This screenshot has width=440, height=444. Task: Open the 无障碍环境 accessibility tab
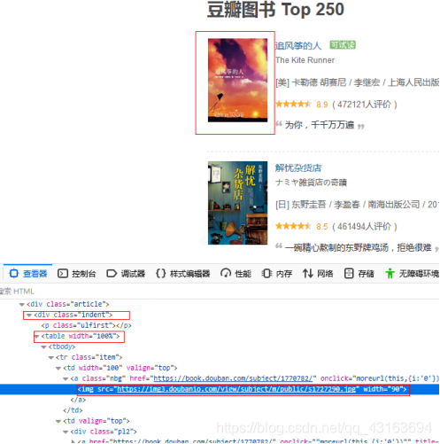[412, 273]
